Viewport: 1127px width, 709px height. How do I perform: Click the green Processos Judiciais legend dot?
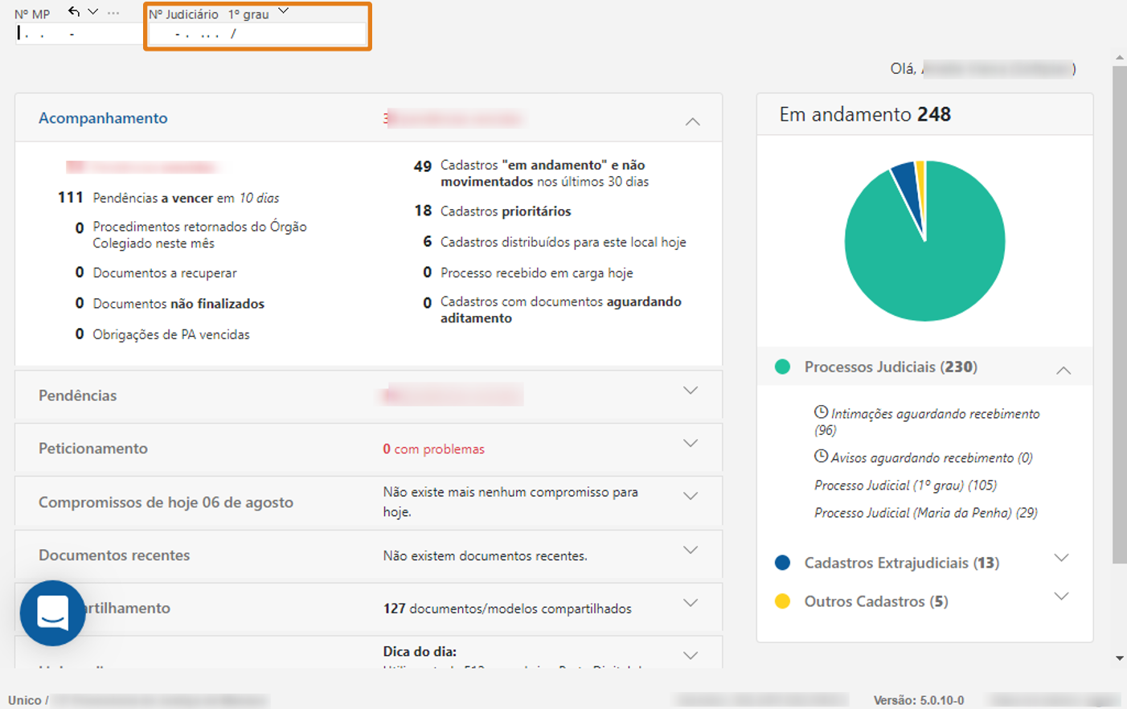pos(782,367)
